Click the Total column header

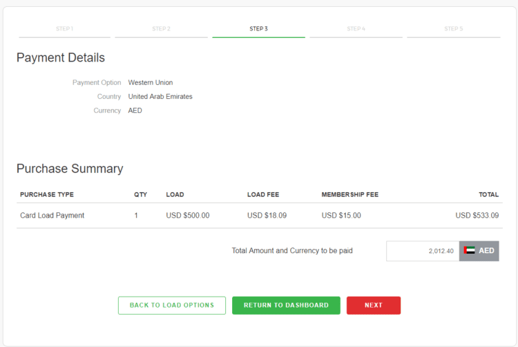[489, 195]
